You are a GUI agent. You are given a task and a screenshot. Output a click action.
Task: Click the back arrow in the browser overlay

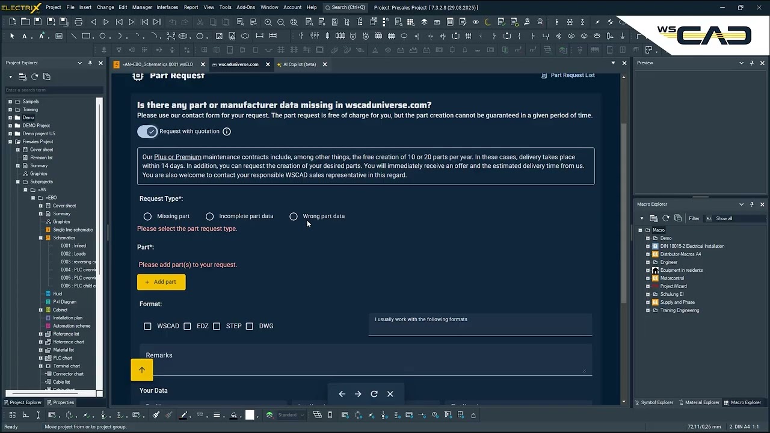[x=342, y=394]
